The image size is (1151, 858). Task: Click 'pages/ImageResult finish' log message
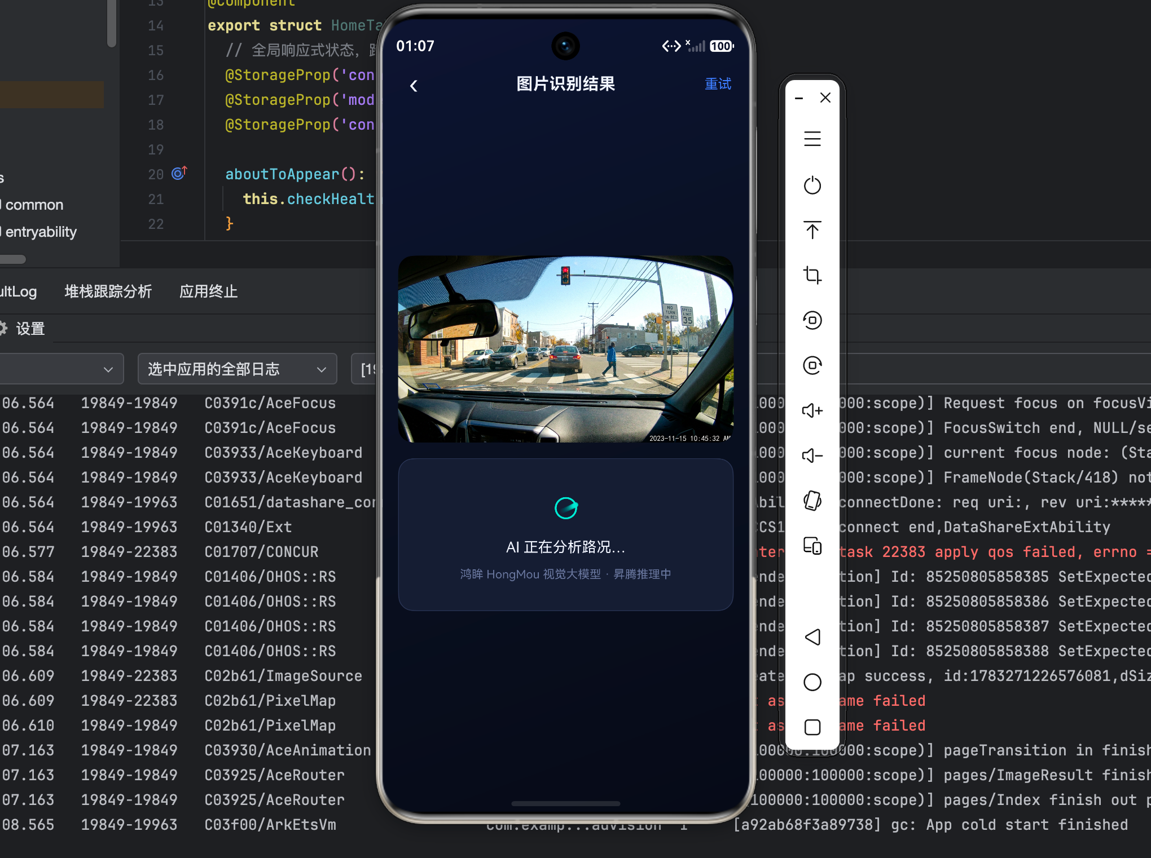[1047, 775]
